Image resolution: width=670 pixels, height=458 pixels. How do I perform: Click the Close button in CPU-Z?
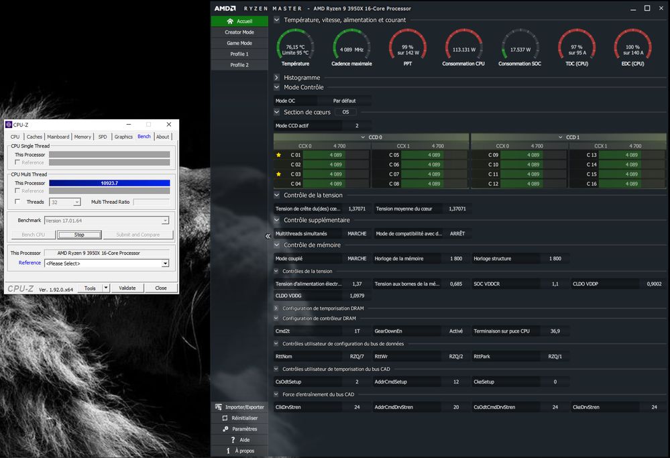tap(161, 288)
